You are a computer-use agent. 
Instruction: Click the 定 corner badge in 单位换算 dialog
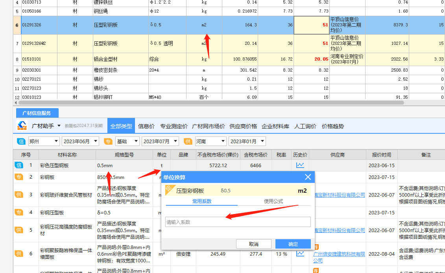(x=170, y=189)
